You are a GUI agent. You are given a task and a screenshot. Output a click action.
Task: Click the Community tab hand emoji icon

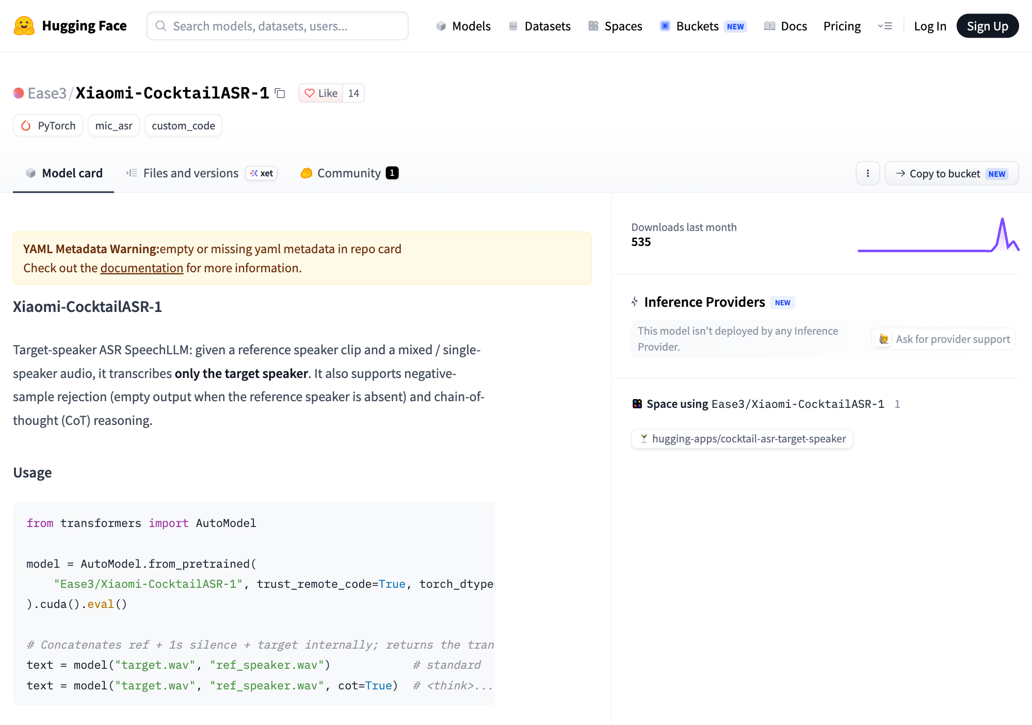click(x=307, y=173)
